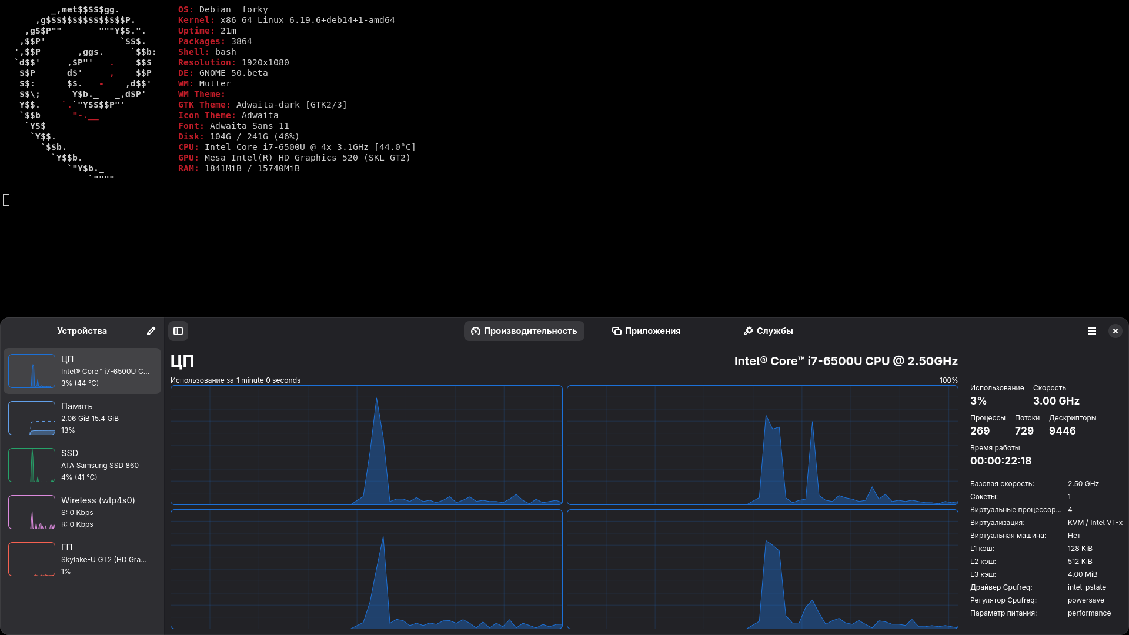Image resolution: width=1129 pixels, height=635 pixels.
Task: Select Wireless wlp4s0 graph thumbnail
Action: coord(32,512)
